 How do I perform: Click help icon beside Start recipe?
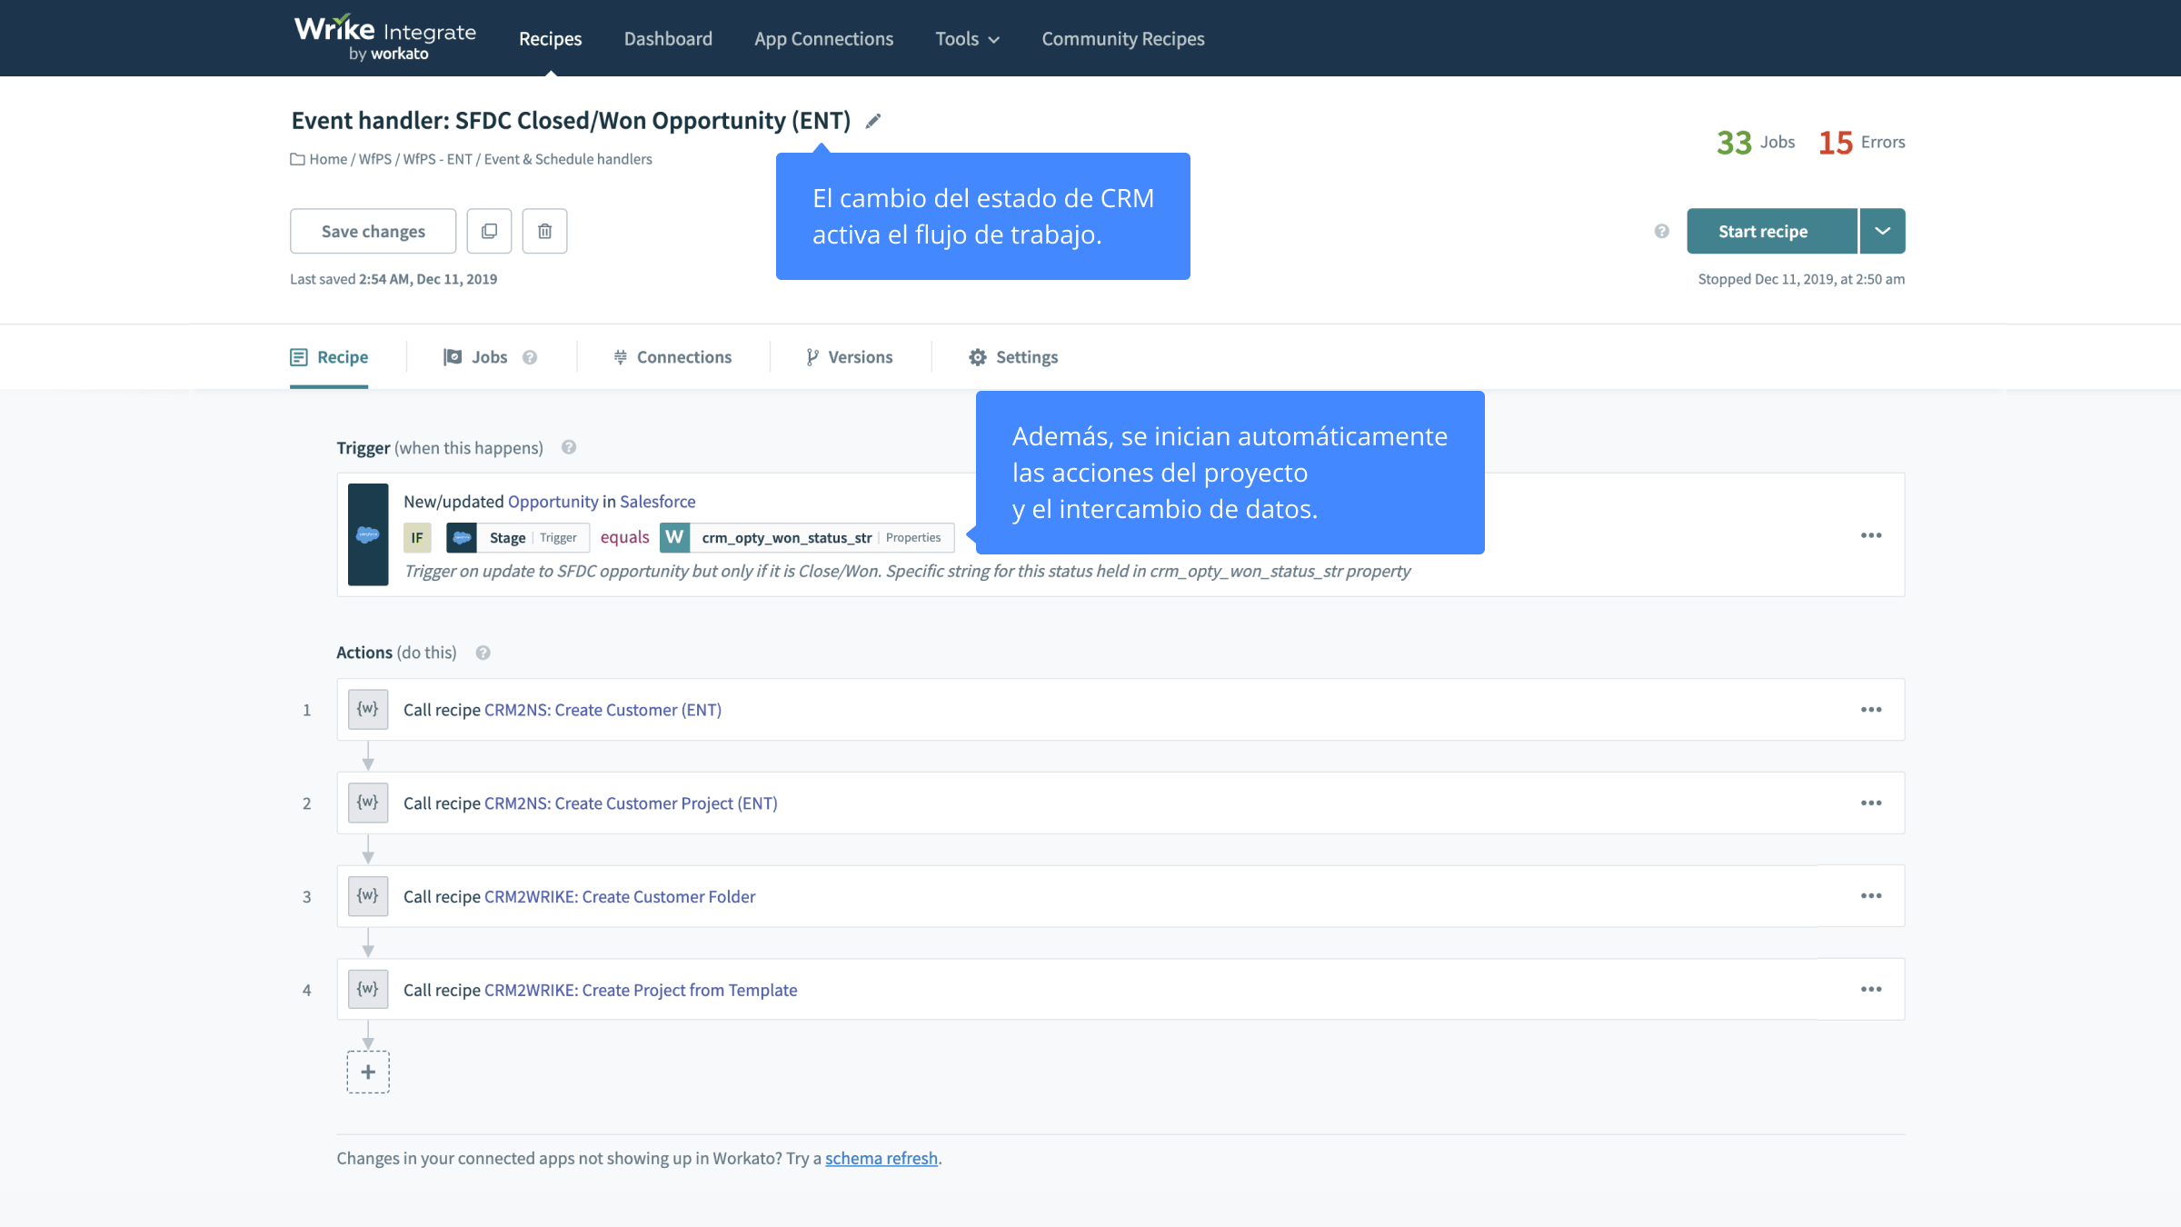pyautogui.click(x=1662, y=231)
